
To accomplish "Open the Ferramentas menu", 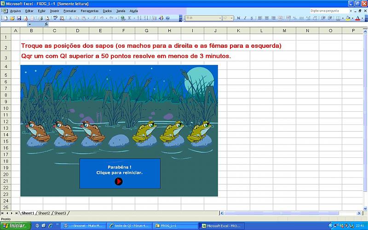I will tap(89, 11).
